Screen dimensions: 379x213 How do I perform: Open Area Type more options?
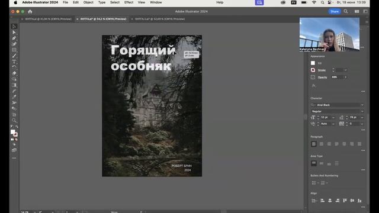363,170
